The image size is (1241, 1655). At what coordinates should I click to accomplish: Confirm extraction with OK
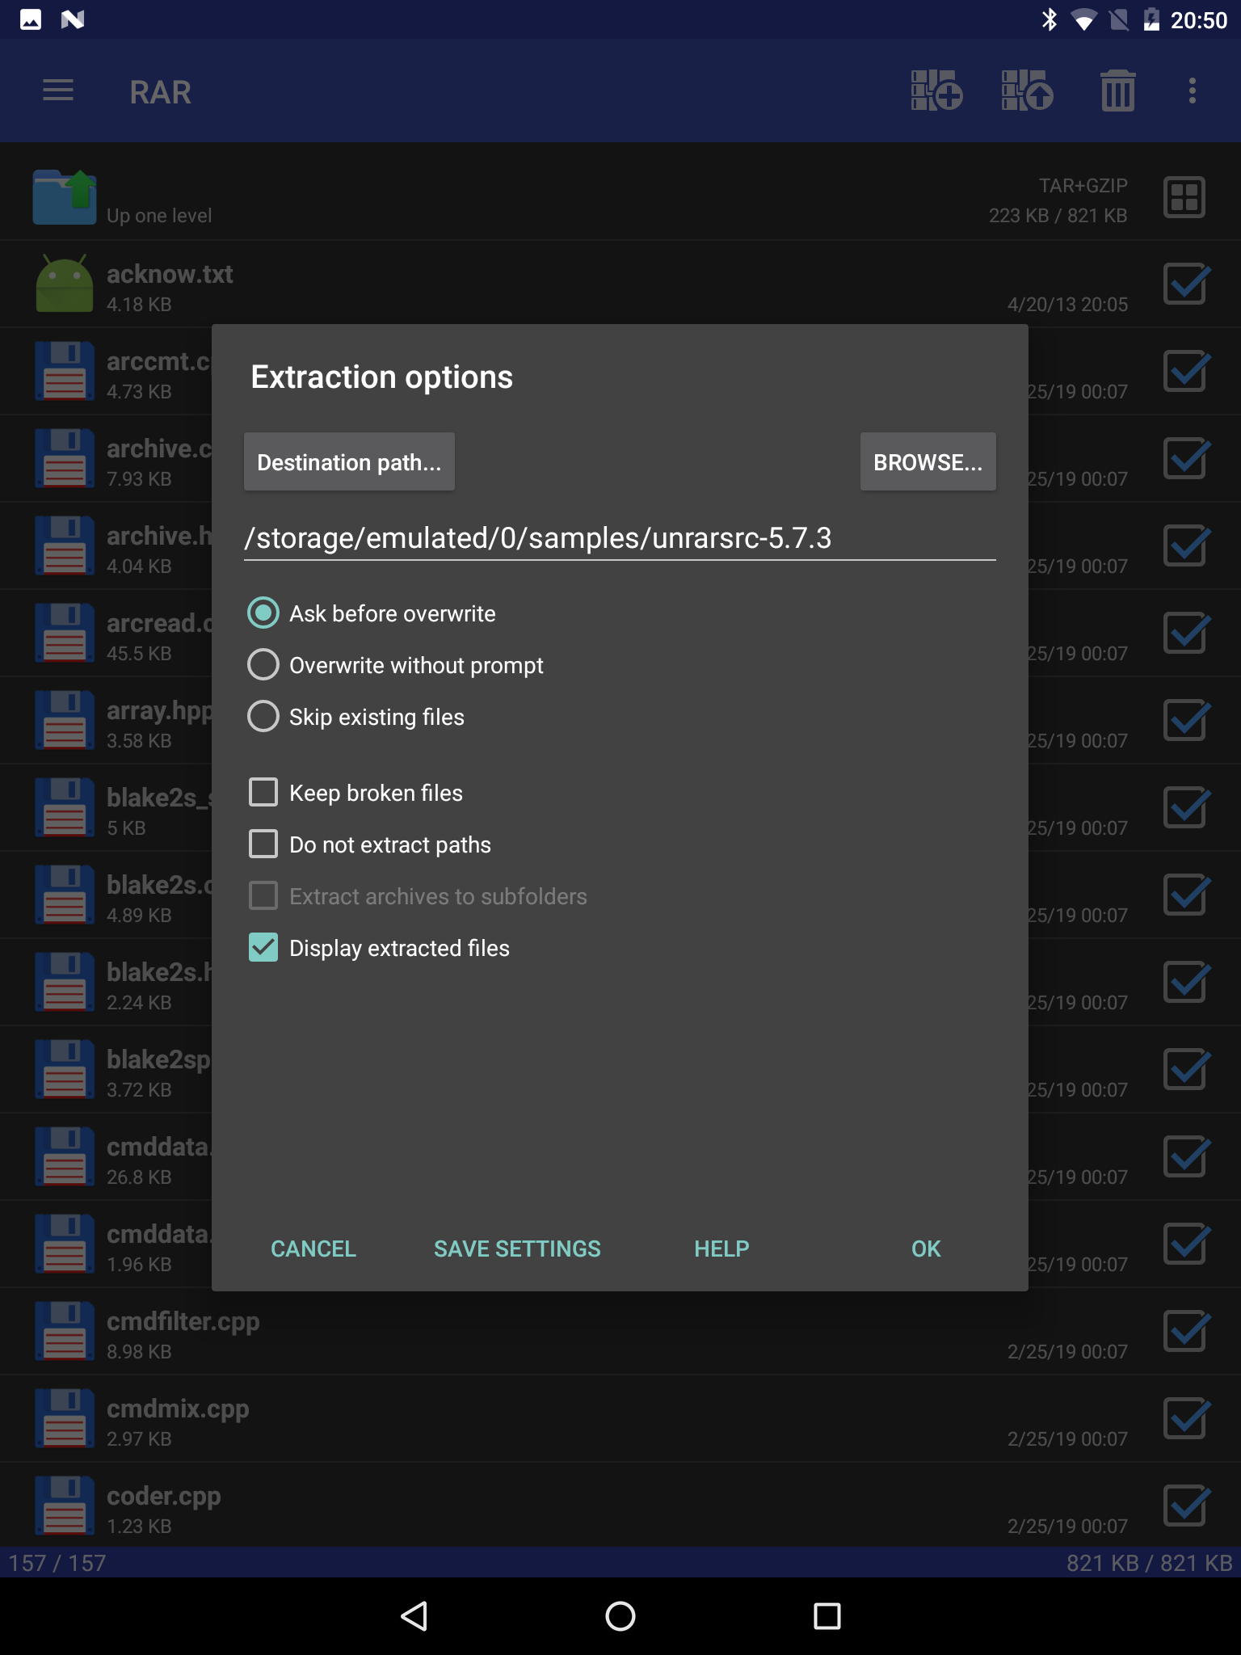[x=926, y=1249]
